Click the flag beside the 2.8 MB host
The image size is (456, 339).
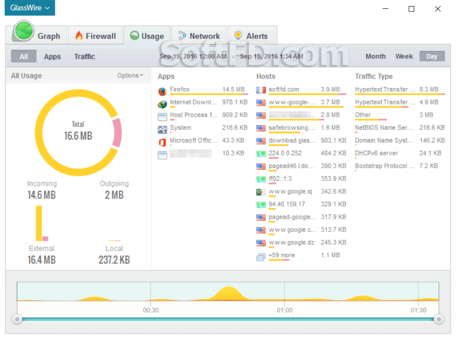click(261, 115)
